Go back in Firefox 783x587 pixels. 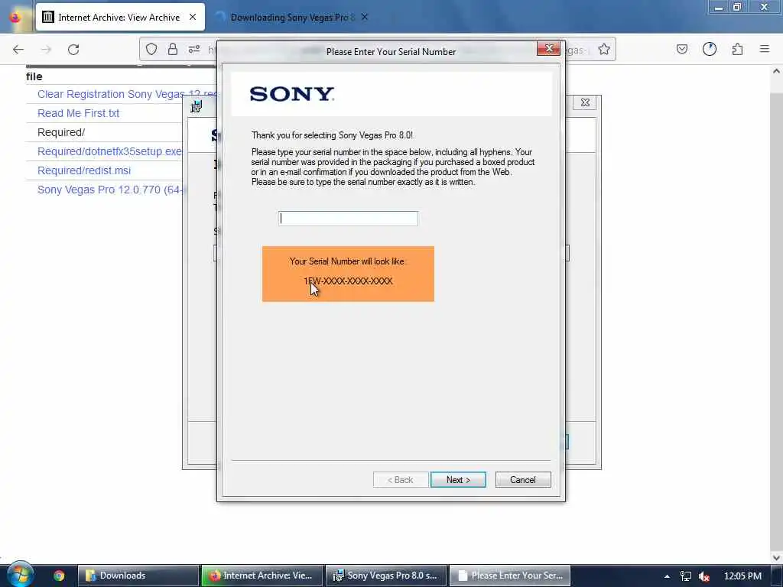[x=18, y=50]
